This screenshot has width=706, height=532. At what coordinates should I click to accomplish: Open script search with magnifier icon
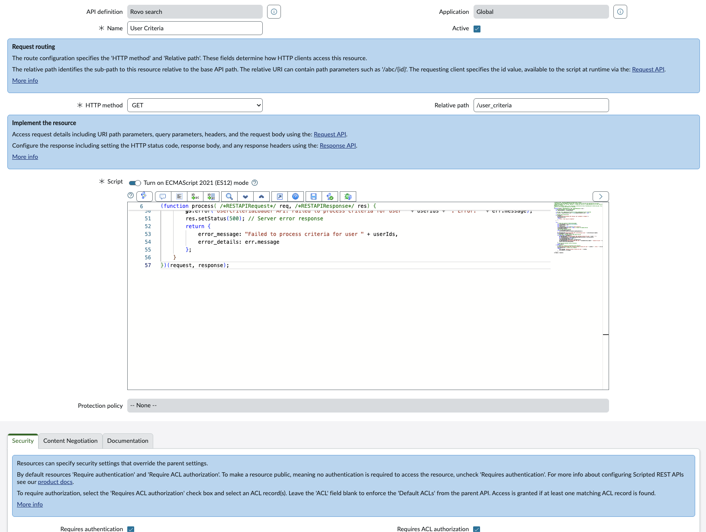pyautogui.click(x=229, y=197)
